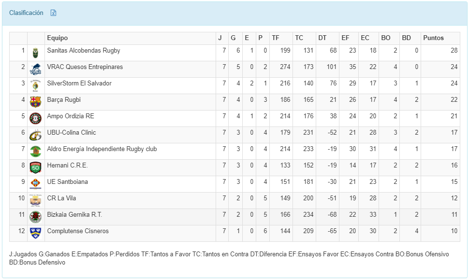Screen dimensions: 469x279
Task: Click the DT column header
Action: point(322,38)
